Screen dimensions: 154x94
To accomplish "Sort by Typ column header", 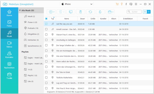I will (x=53, y=19).
